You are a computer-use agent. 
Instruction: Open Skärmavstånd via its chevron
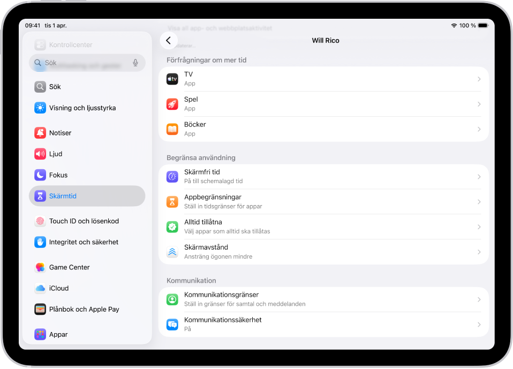coord(479,252)
